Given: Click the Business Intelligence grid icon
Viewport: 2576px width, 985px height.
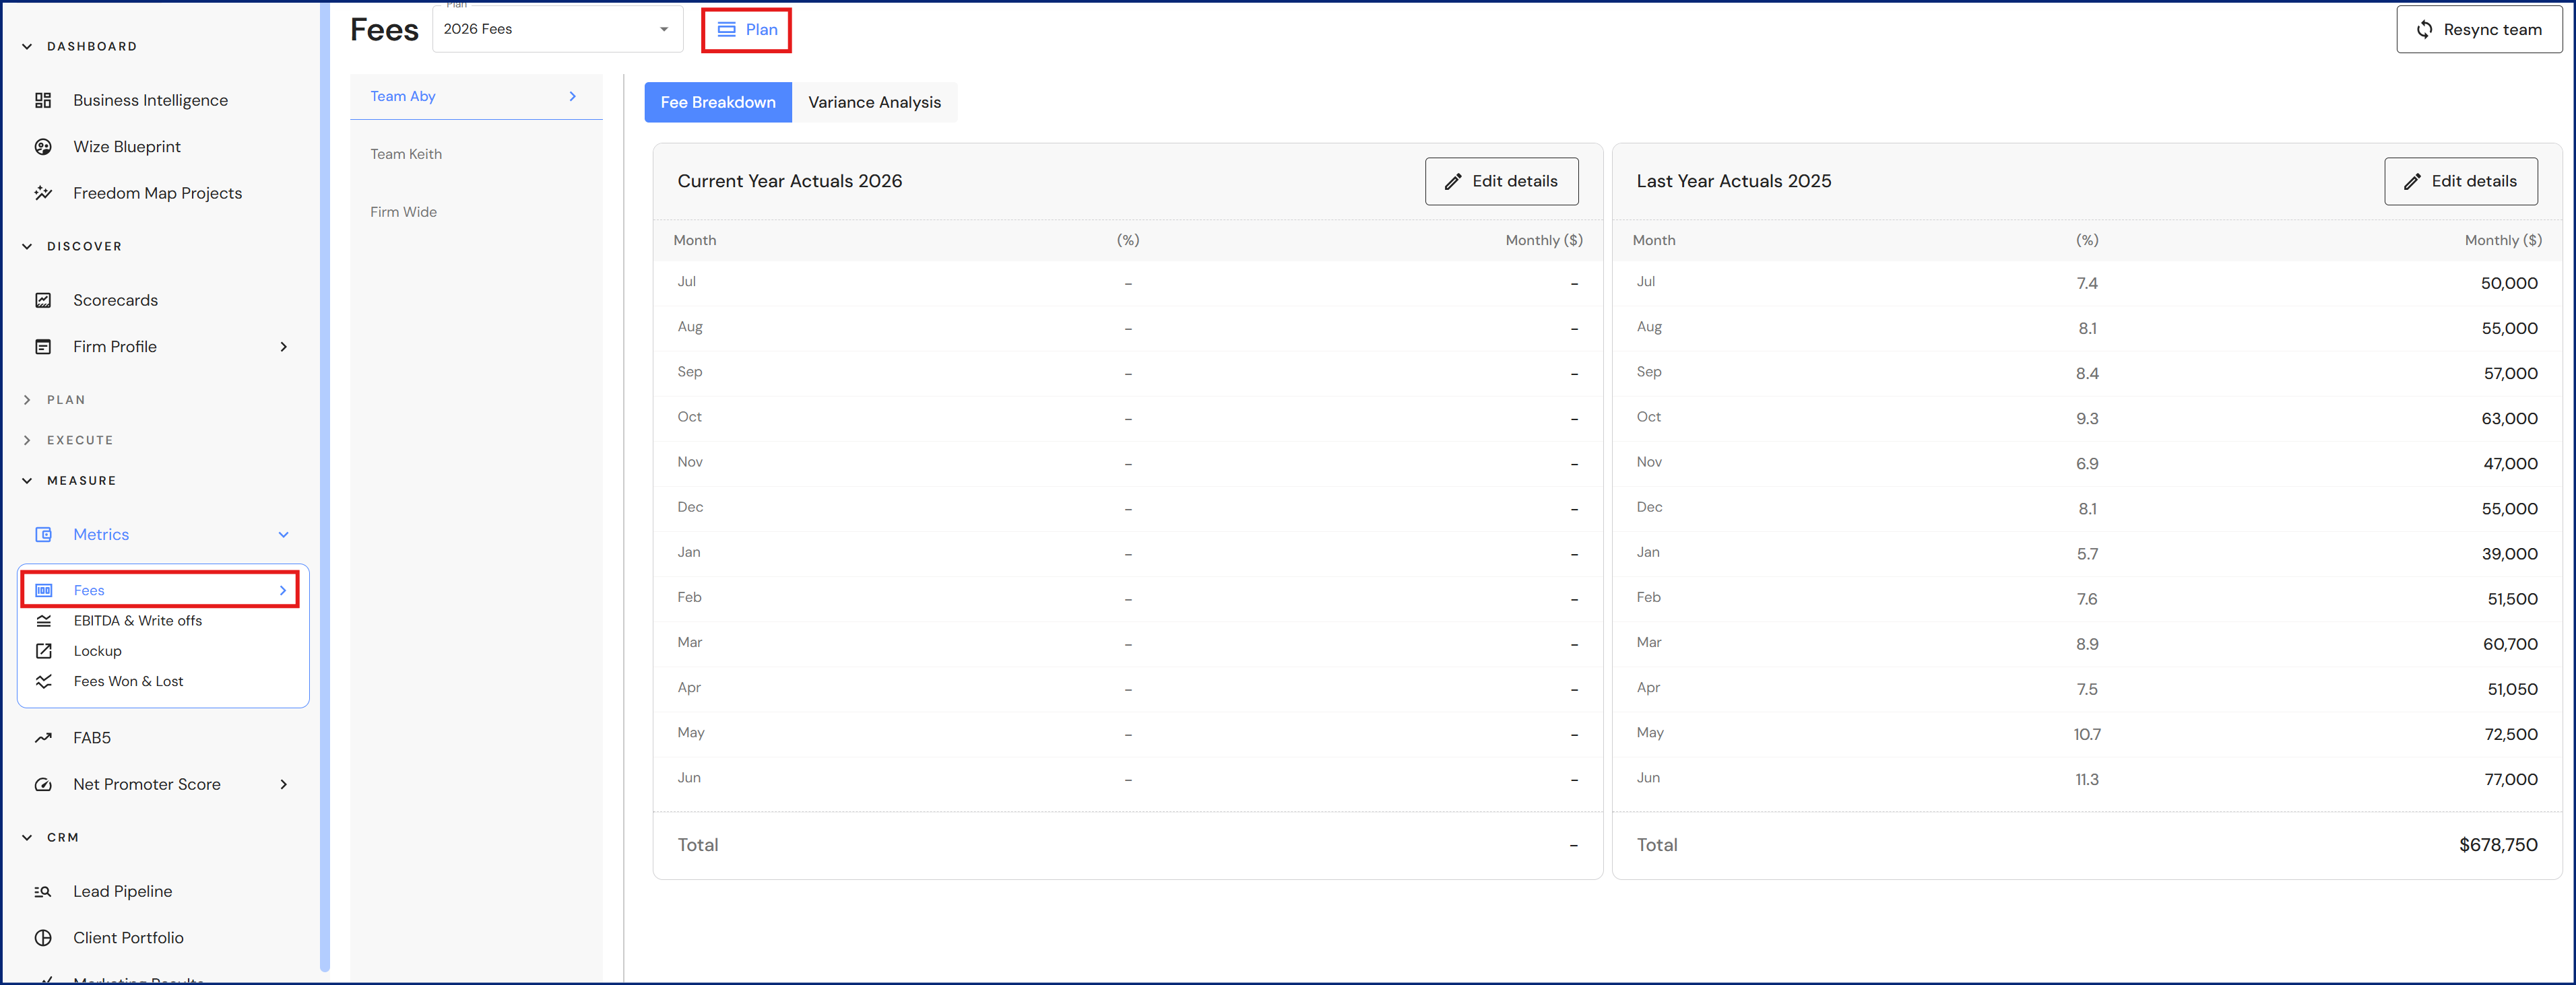Looking at the screenshot, I should pos(43,100).
